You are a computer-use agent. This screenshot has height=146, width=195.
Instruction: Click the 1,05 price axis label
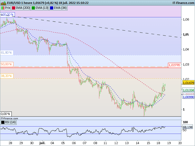(186, 34)
